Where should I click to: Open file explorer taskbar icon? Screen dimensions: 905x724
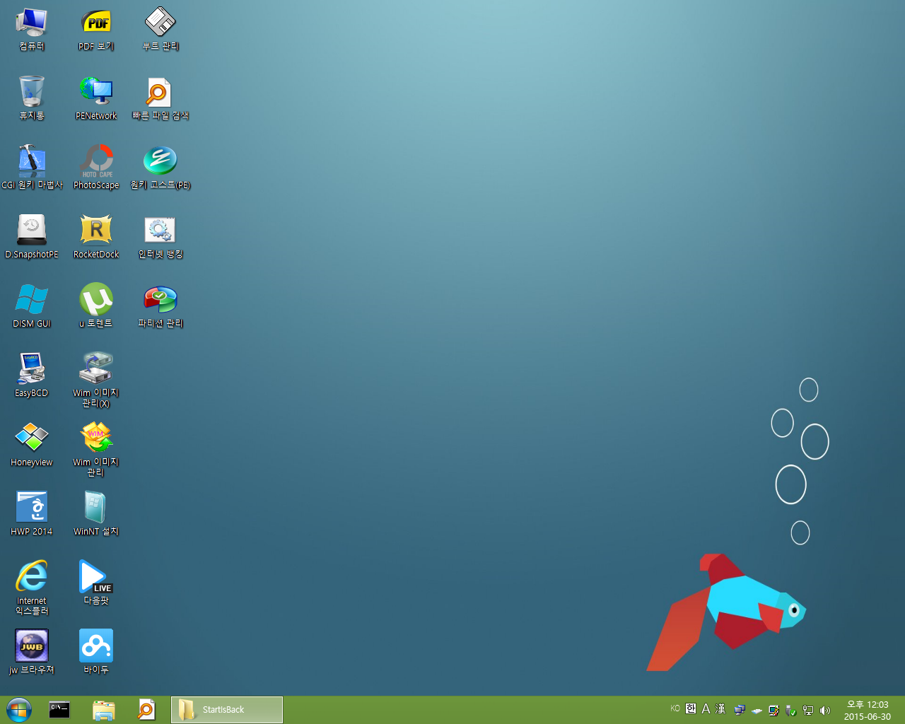tap(103, 710)
